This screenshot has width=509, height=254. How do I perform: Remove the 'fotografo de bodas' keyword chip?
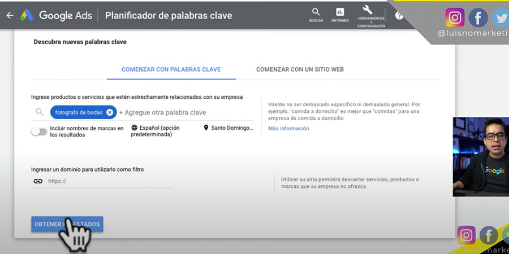tap(110, 112)
